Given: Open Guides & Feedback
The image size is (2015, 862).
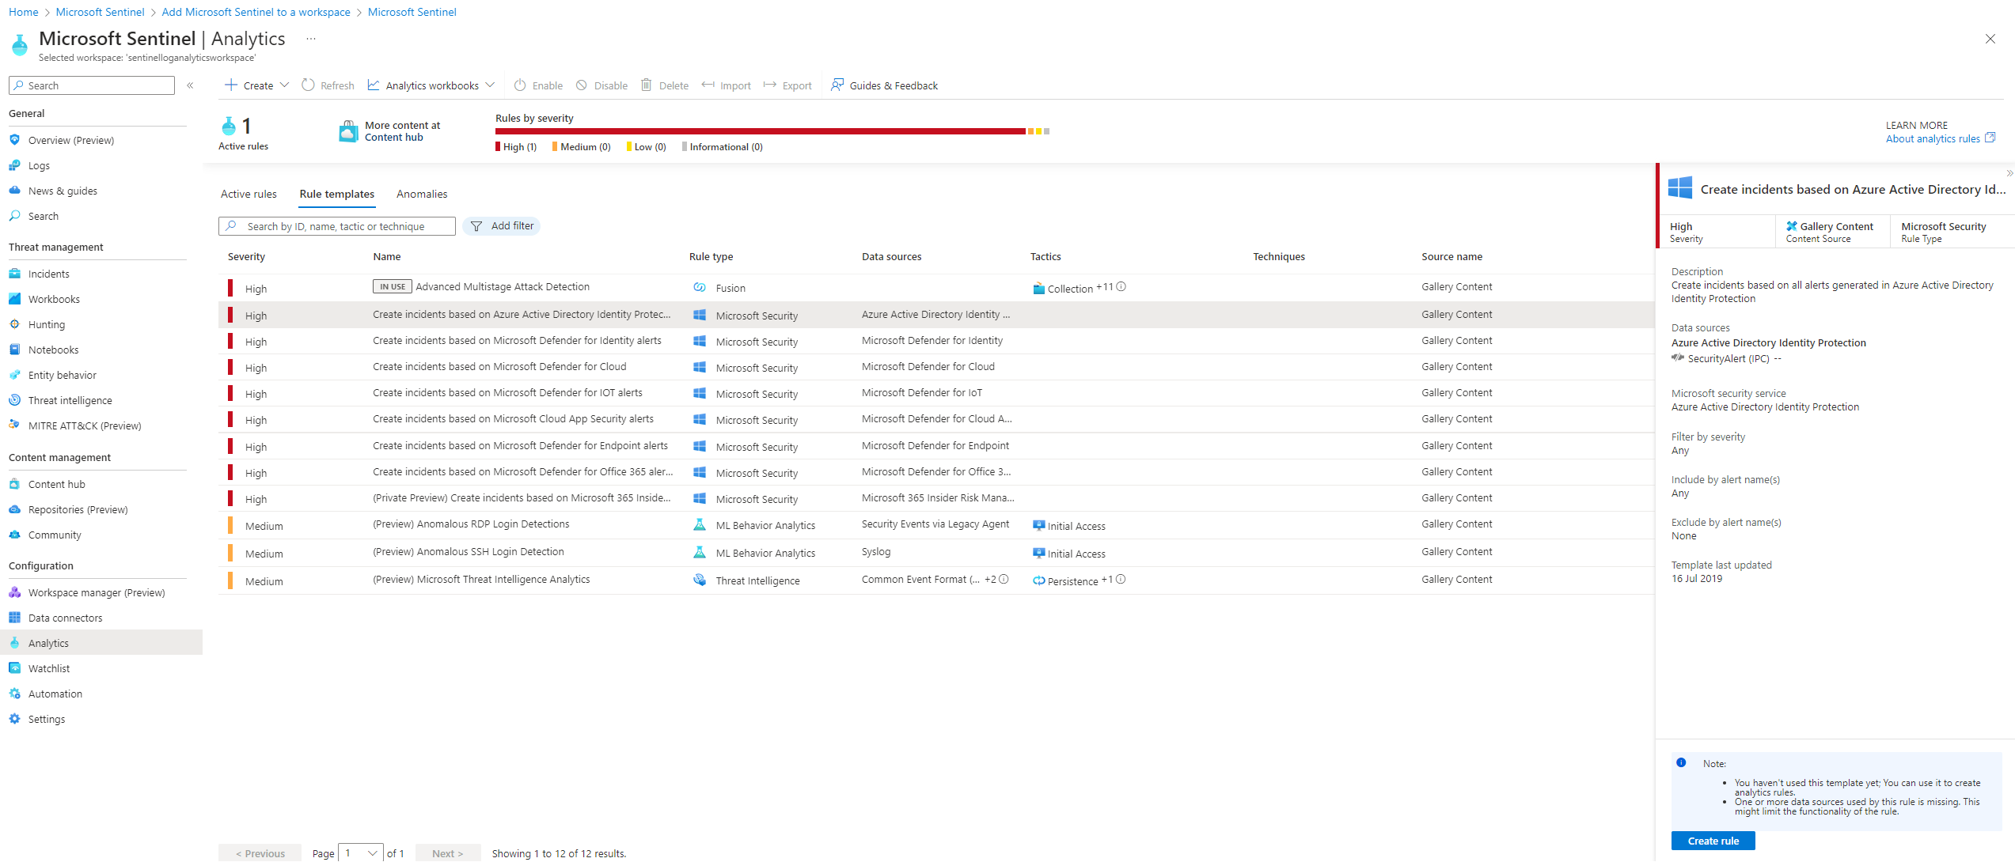Looking at the screenshot, I should click(884, 85).
